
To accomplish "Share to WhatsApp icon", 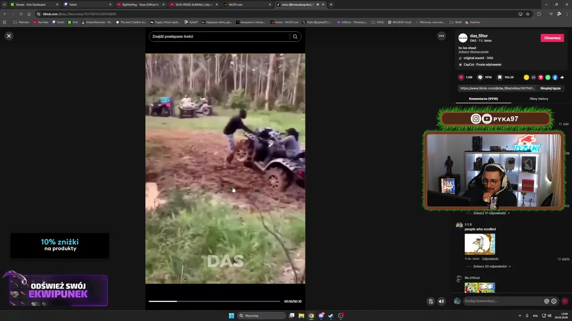I will [x=548, y=77].
